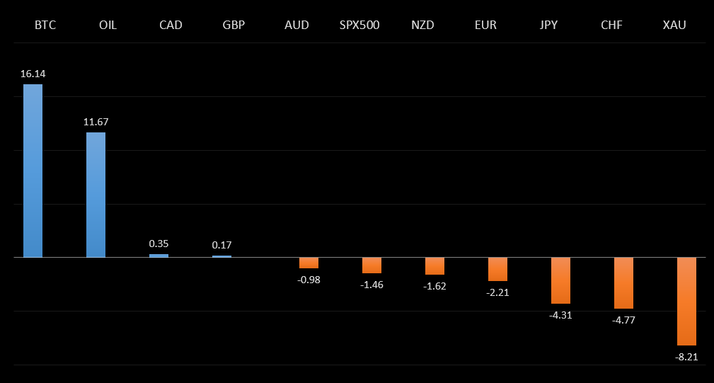Select the GBP header label
Screen dimensions: 714x383
[x=234, y=25]
